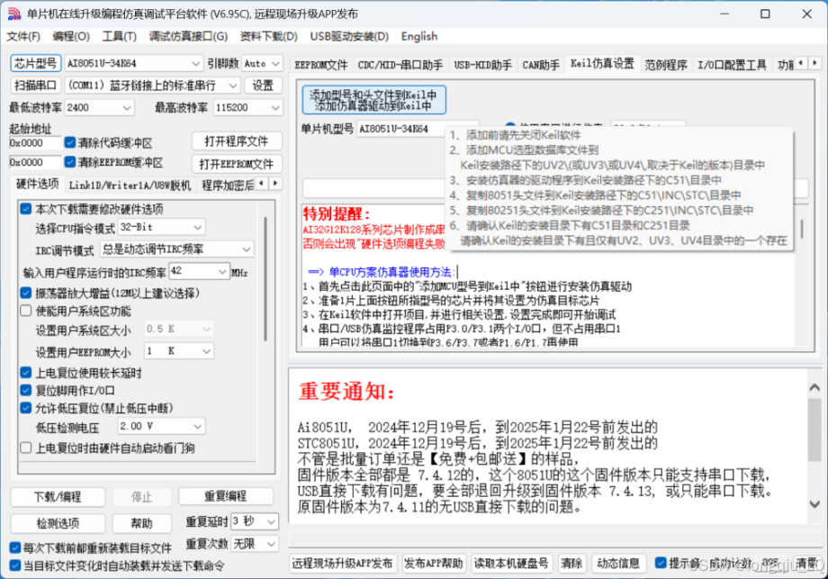This screenshot has width=828, height=579.
Task: Expand 最高波特率 115200 dropdown
Action: pyautogui.click(x=275, y=108)
